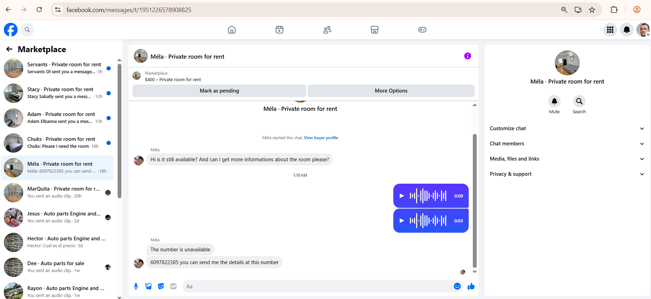Click the 0:03 audio clip waveform
The height and width of the screenshot is (299, 651).
click(x=428, y=221)
